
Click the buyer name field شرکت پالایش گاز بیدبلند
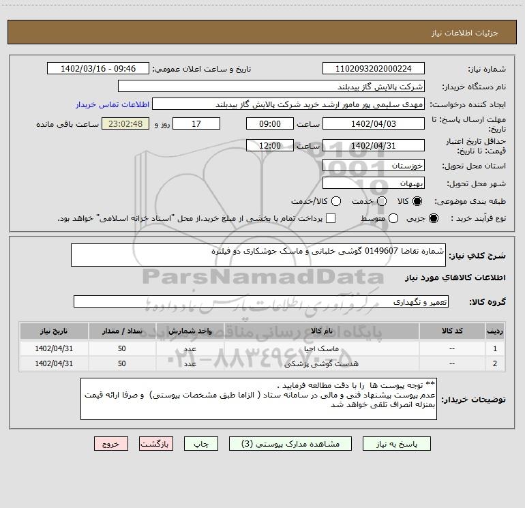pyautogui.click(x=271, y=86)
